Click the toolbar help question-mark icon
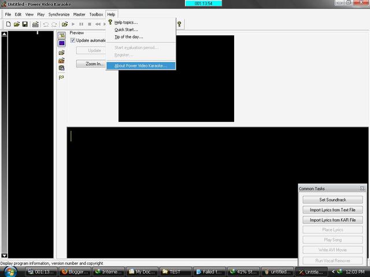The image size is (370, 277). point(179,24)
